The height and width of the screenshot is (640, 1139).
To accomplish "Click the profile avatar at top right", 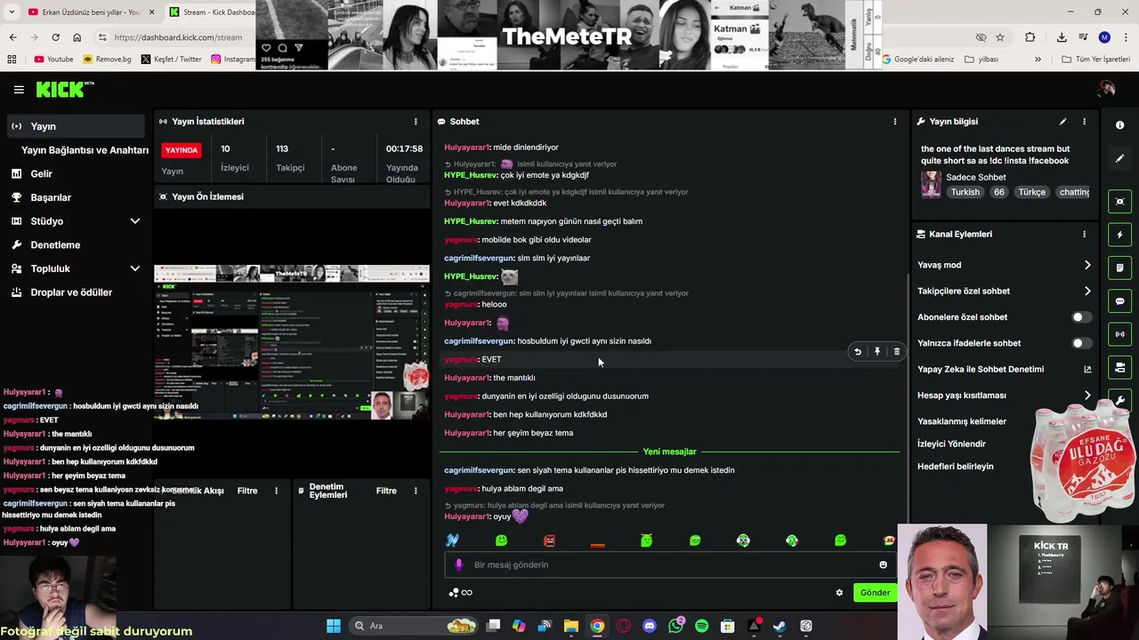I will (x=1107, y=89).
